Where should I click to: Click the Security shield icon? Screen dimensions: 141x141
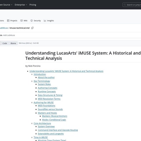[32, 21]
